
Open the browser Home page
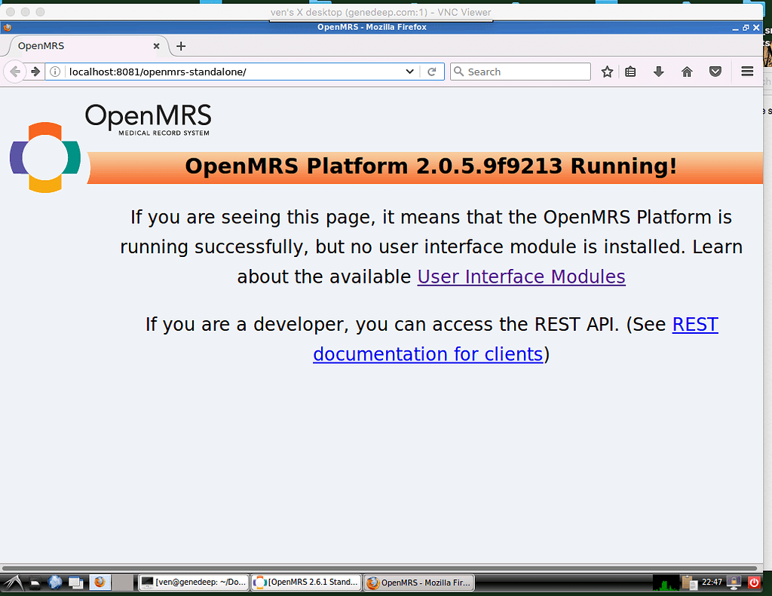click(687, 71)
